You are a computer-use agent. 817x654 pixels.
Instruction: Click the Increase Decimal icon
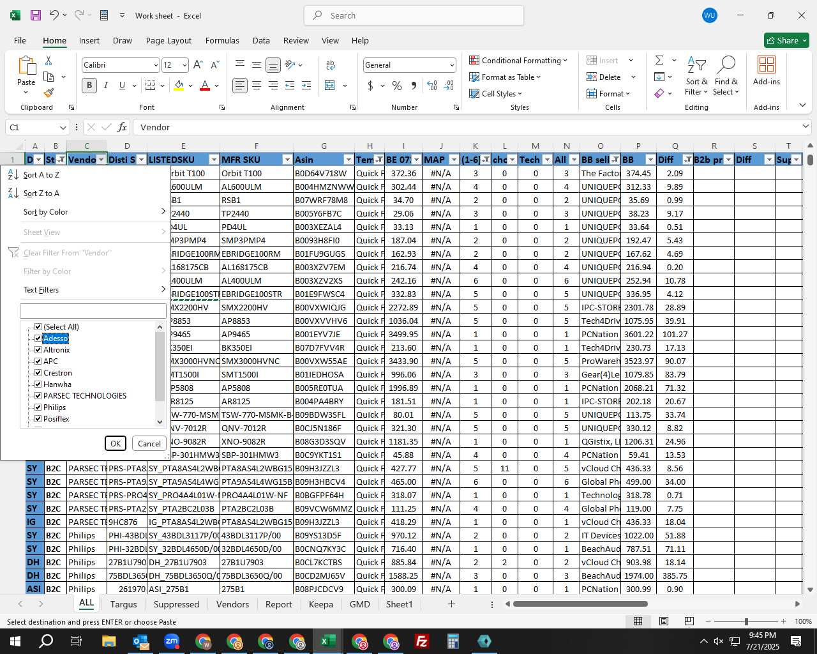(432, 86)
